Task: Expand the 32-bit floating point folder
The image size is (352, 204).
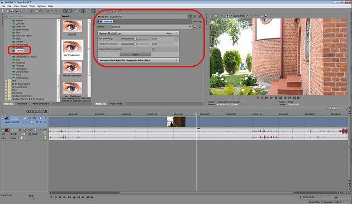Action: click(6, 84)
